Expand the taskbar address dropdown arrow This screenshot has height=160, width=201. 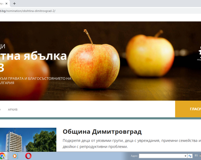185,156
